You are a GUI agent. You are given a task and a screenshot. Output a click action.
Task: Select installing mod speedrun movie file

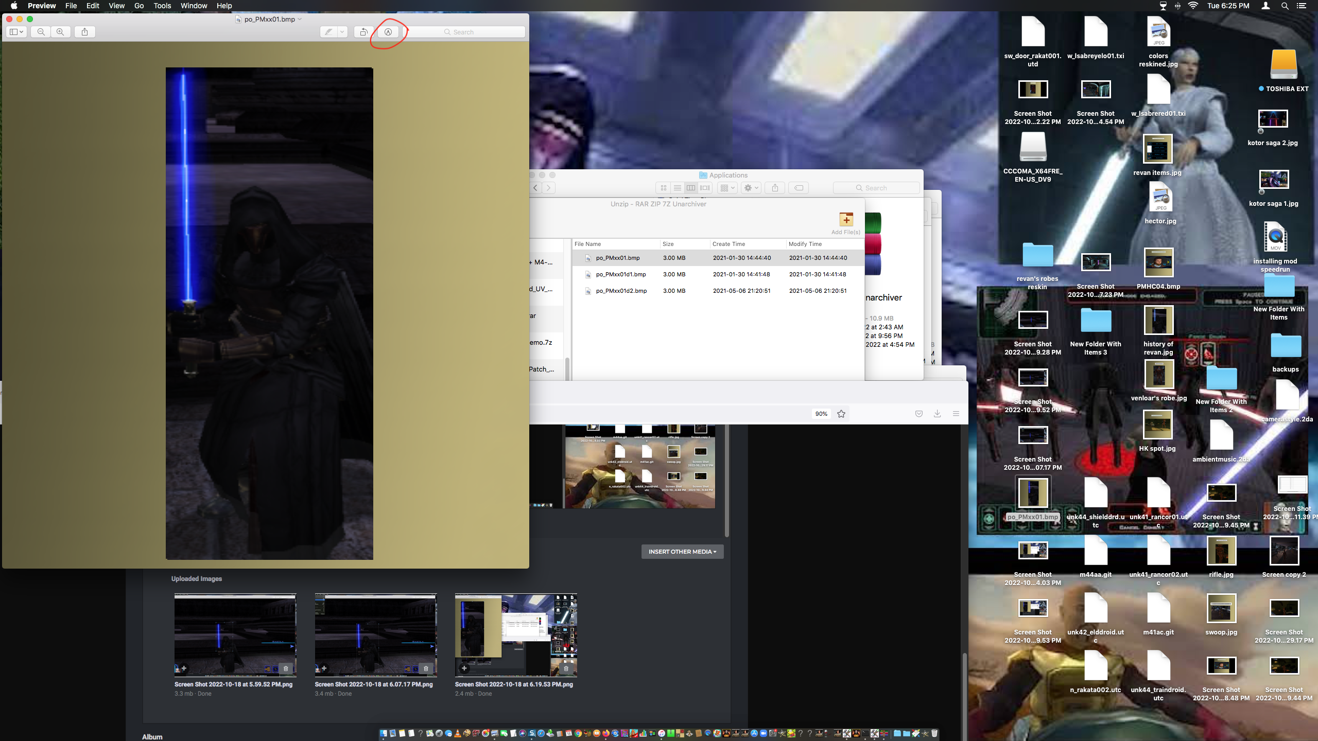1275,247
